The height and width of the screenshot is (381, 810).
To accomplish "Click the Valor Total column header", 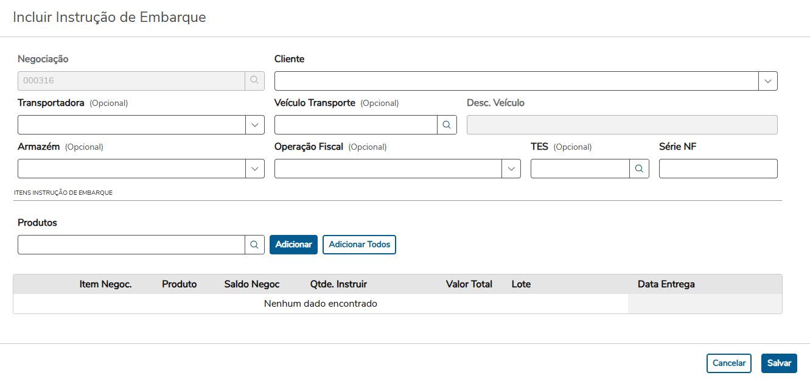I will (469, 284).
